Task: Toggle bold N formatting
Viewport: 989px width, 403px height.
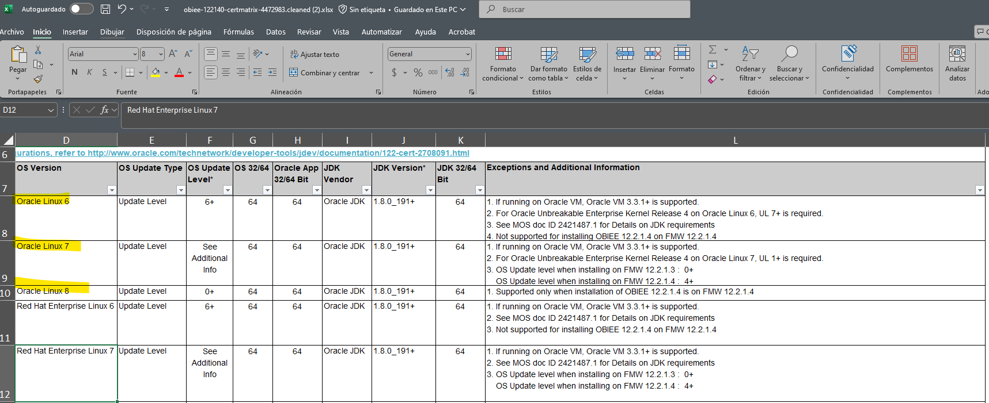Action: click(x=74, y=72)
